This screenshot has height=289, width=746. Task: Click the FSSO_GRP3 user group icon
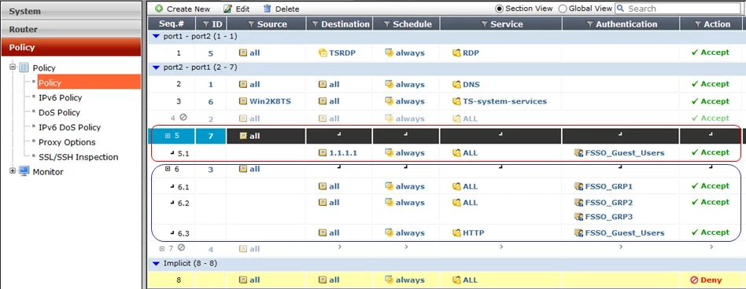coord(578,217)
